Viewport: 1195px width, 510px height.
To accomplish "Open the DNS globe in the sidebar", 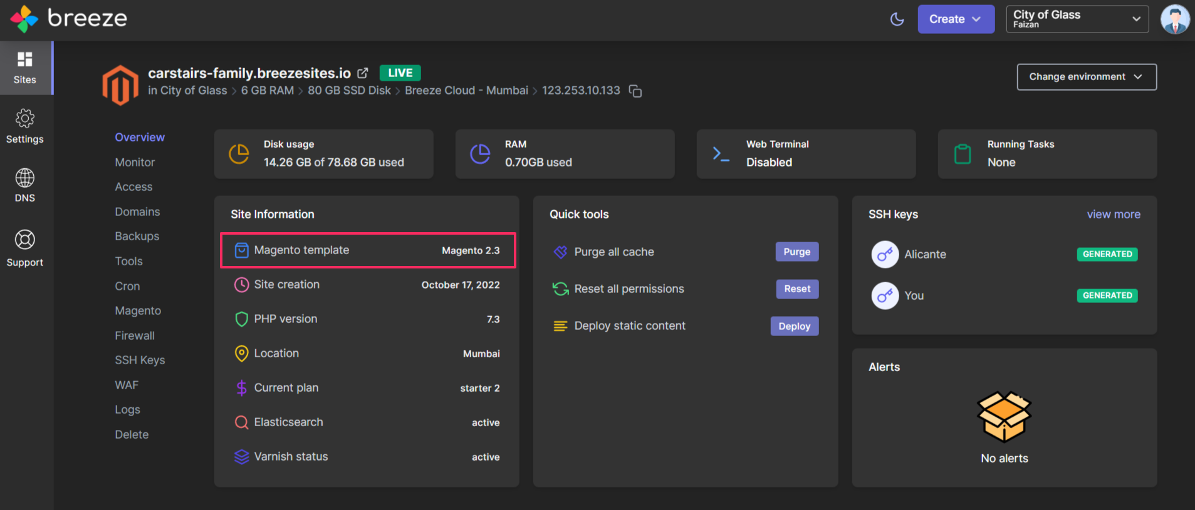I will [x=25, y=185].
